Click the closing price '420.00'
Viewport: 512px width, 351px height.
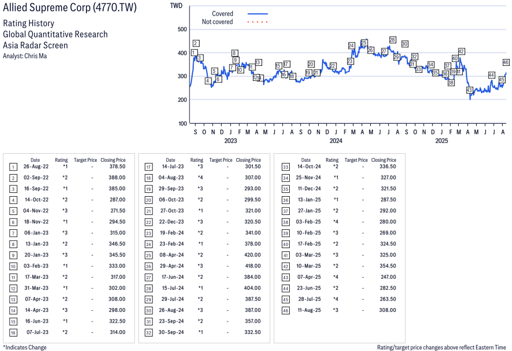[x=252, y=255]
